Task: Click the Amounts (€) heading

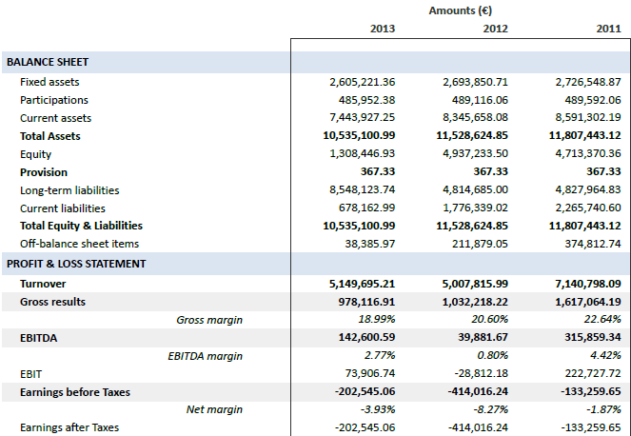Action: tap(460, 10)
